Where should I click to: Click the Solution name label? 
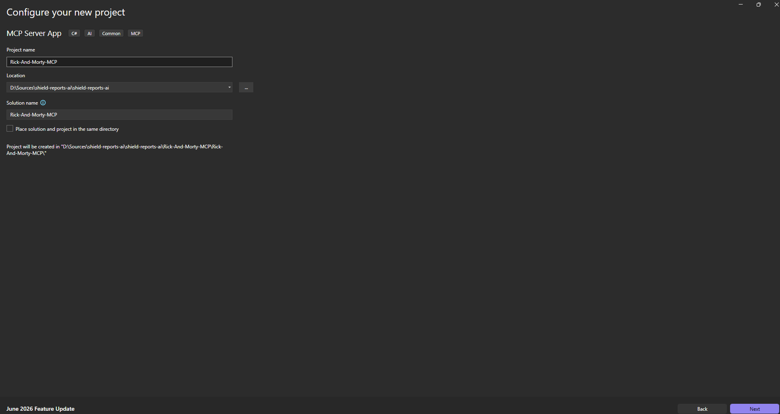click(22, 103)
